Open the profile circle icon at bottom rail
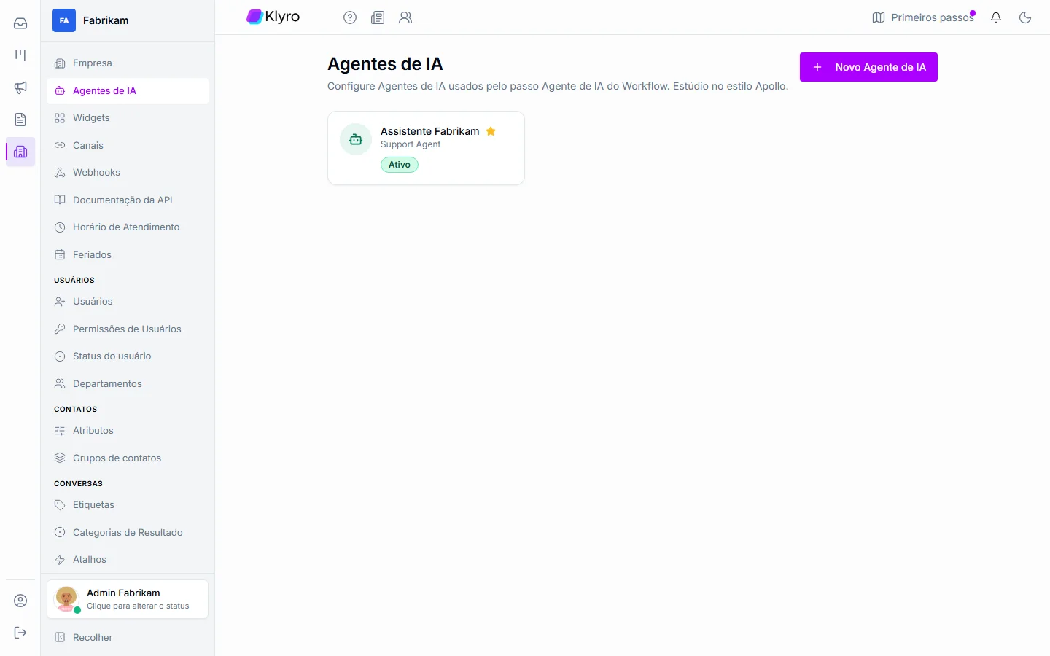 tap(20, 601)
